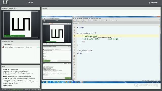This screenshot has width=162, height=91.
Task: Click Replace icon in PhpStorm toolbar
Action: pyautogui.click(x=88, y=20)
